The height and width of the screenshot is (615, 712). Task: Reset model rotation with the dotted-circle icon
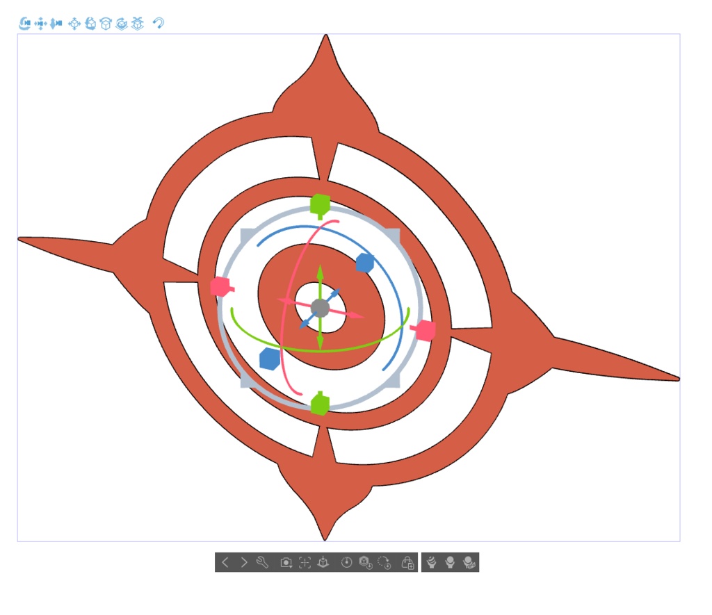pos(384,563)
